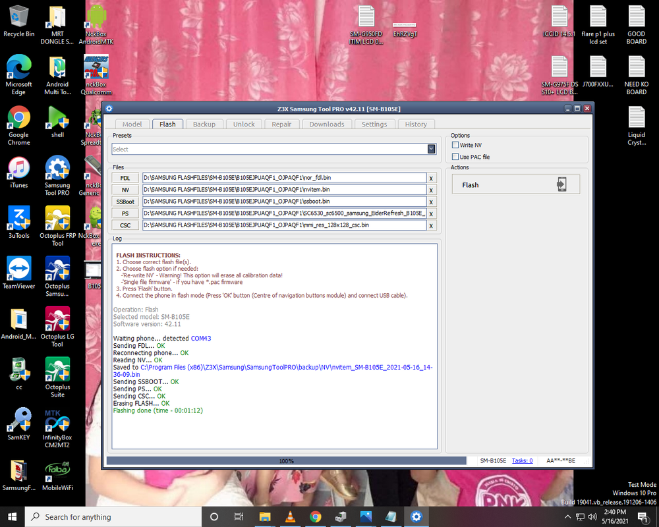
Task: Open the Repair tab
Action: (x=281, y=124)
